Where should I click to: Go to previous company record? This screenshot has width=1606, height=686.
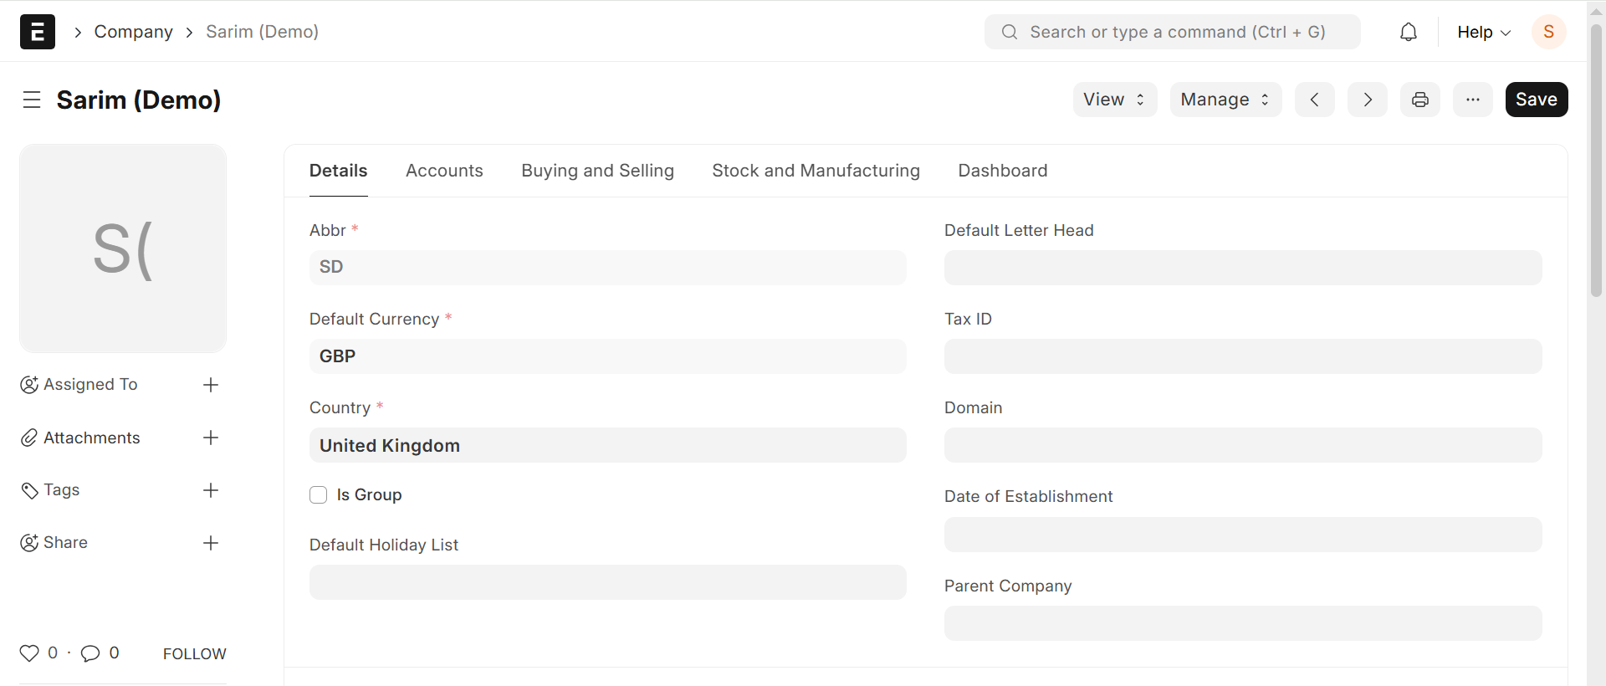1315,100
